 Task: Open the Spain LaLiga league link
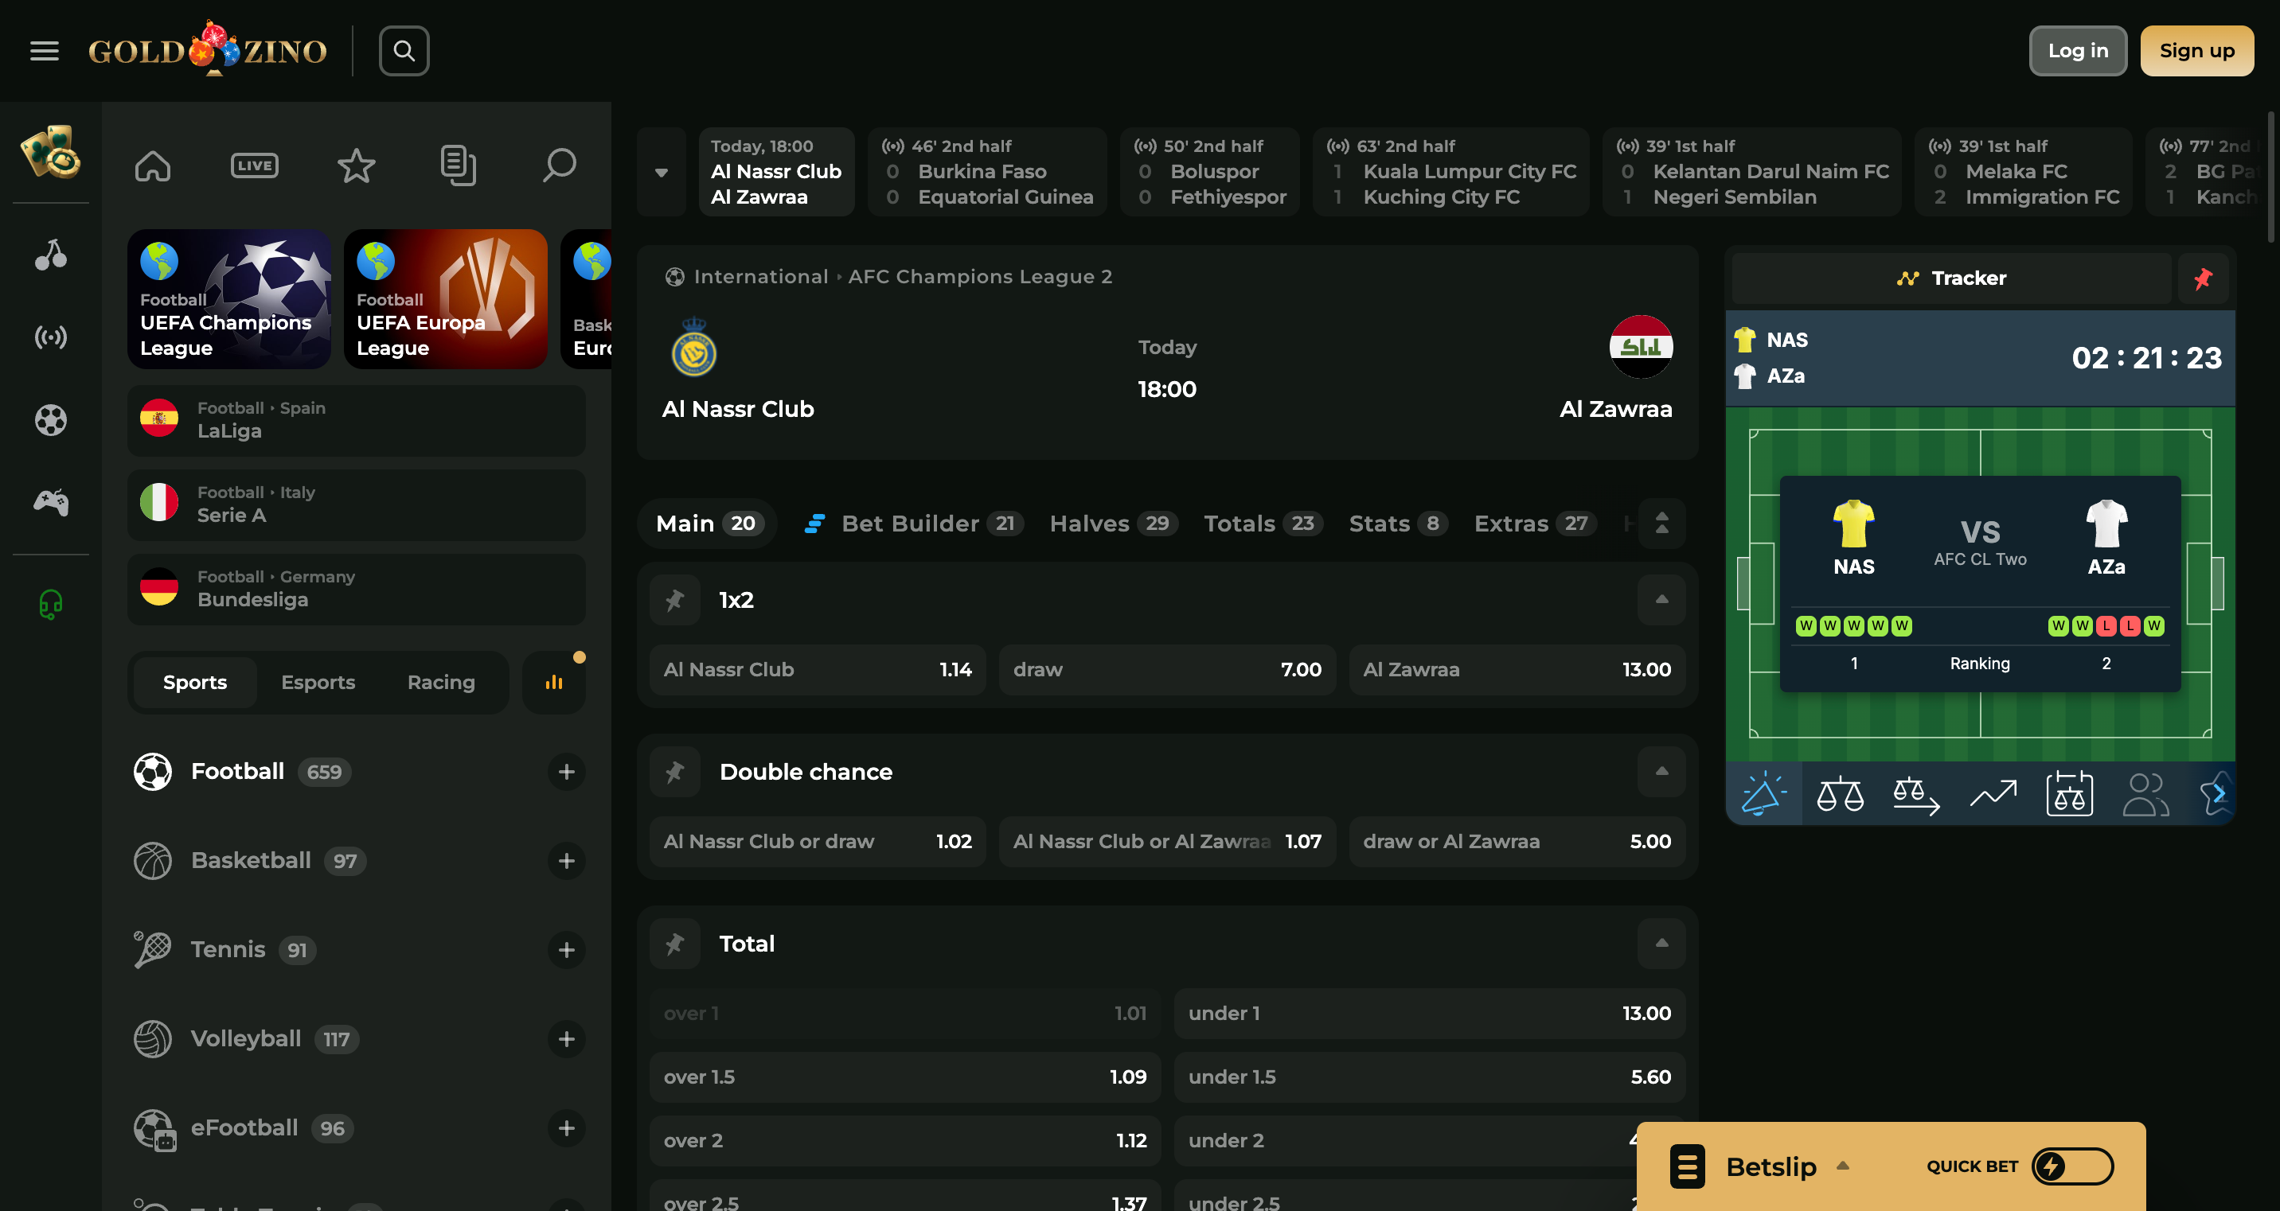(357, 421)
